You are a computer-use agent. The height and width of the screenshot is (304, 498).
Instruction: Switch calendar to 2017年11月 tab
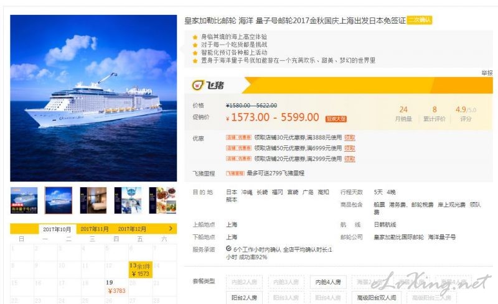coord(95,229)
